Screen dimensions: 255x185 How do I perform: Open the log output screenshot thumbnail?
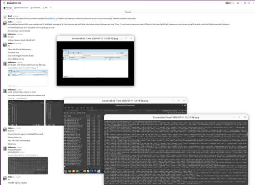coord(28,166)
